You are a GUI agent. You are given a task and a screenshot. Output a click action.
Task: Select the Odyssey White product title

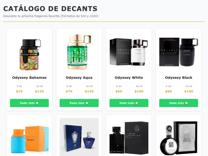129,77
